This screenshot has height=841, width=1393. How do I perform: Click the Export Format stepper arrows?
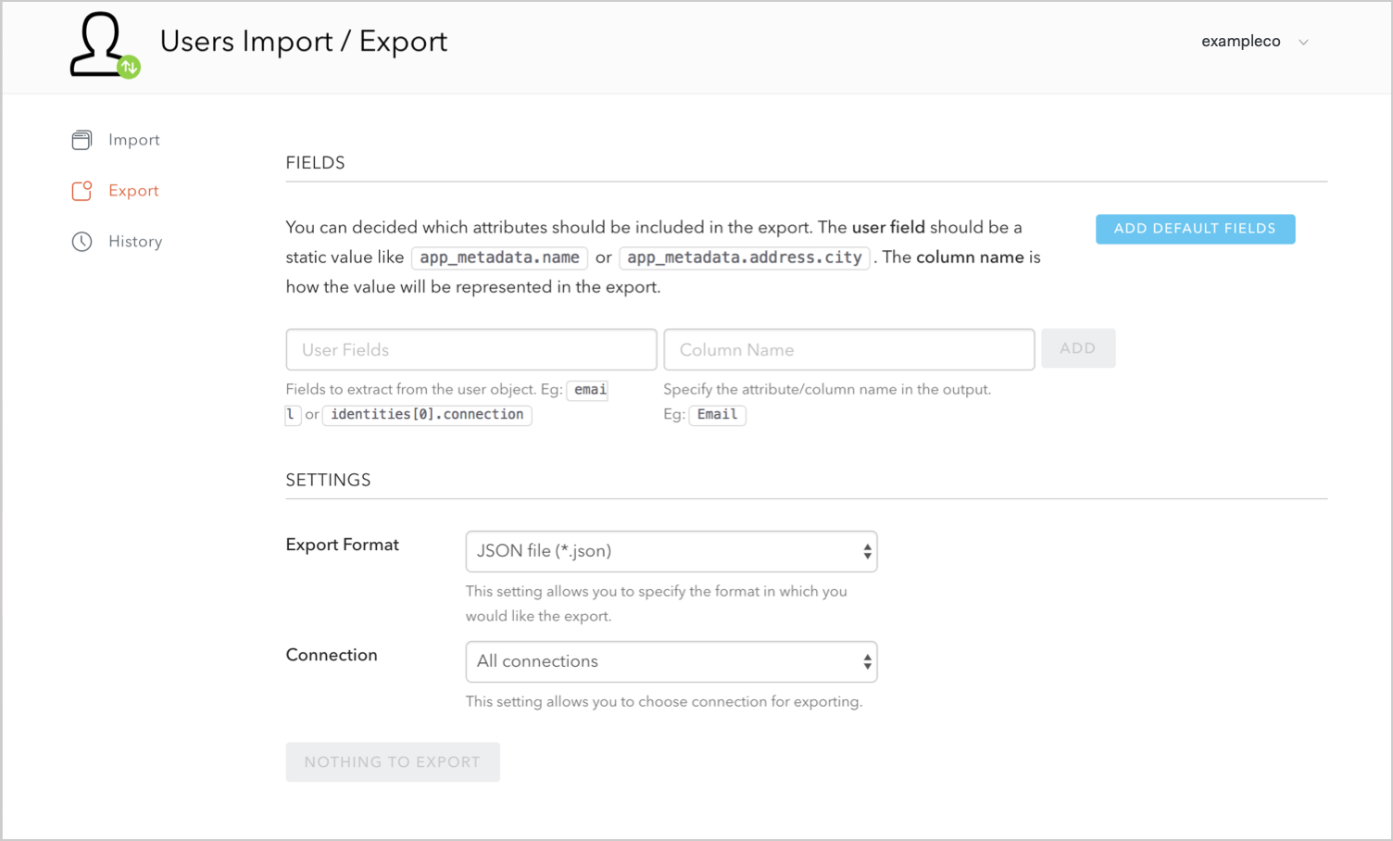pyautogui.click(x=867, y=551)
